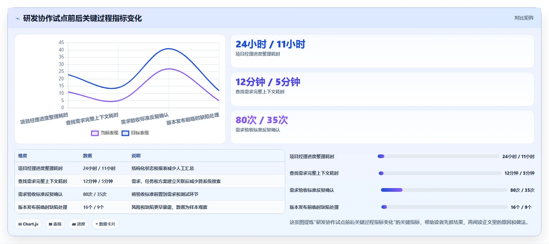The width and height of the screenshot is (549, 244).
Task: Click x-axis label 需求验收标准反复确认 on chart
Action: point(145,118)
